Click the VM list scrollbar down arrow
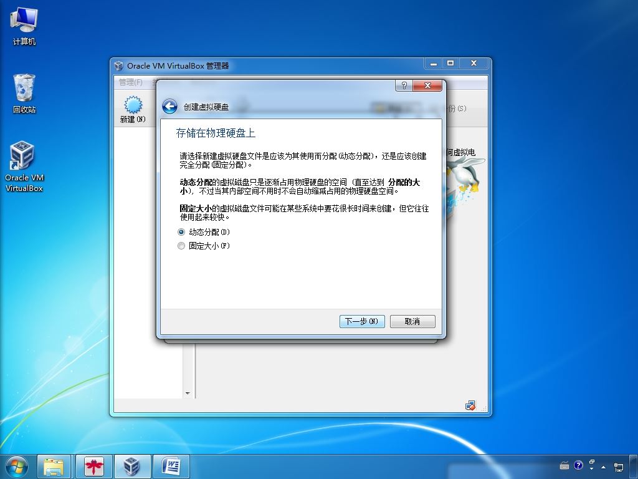The height and width of the screenshot is (479, 638). point(188,393)
